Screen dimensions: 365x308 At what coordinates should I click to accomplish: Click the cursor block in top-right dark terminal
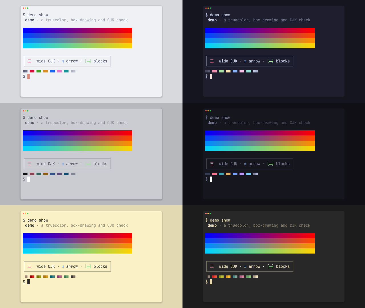[211, 76]
